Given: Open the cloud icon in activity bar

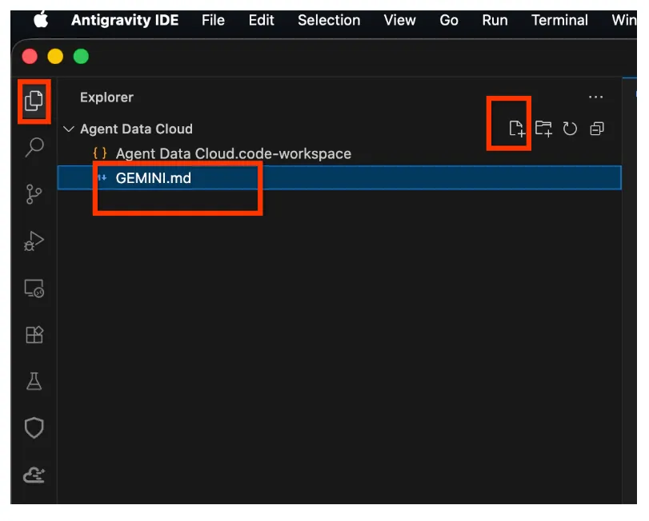Looking at the screenshot, I should tap(34, 475).
